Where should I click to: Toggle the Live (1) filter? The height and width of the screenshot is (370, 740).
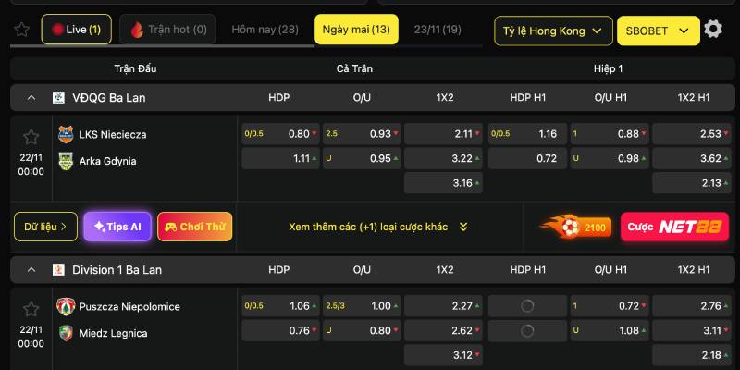(77, 30)
